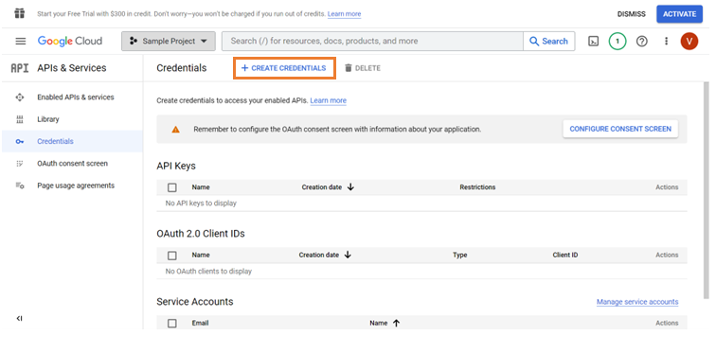Open the V account avatar
The width and height of the screenshot is (716, 353).
point(689,42)
